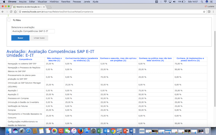
Task: Reload the page with the refresh icon
Action: coord(11,12)
